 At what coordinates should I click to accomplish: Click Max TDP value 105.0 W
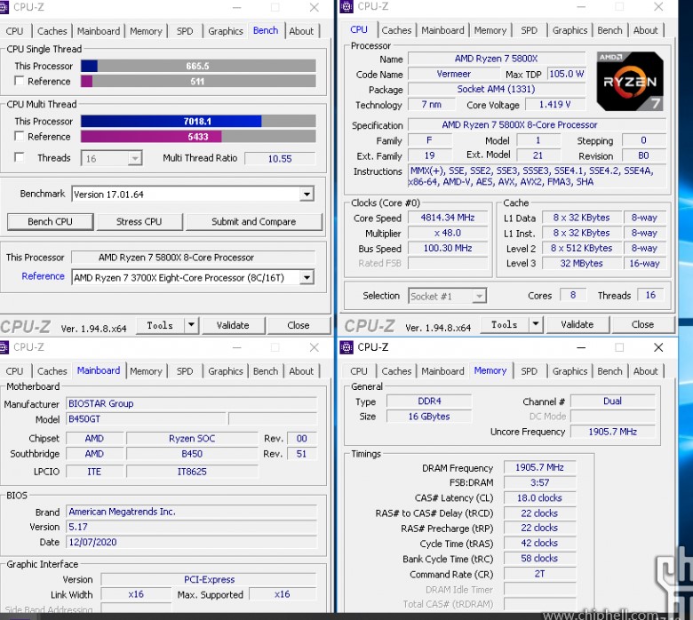coord(566,74)
